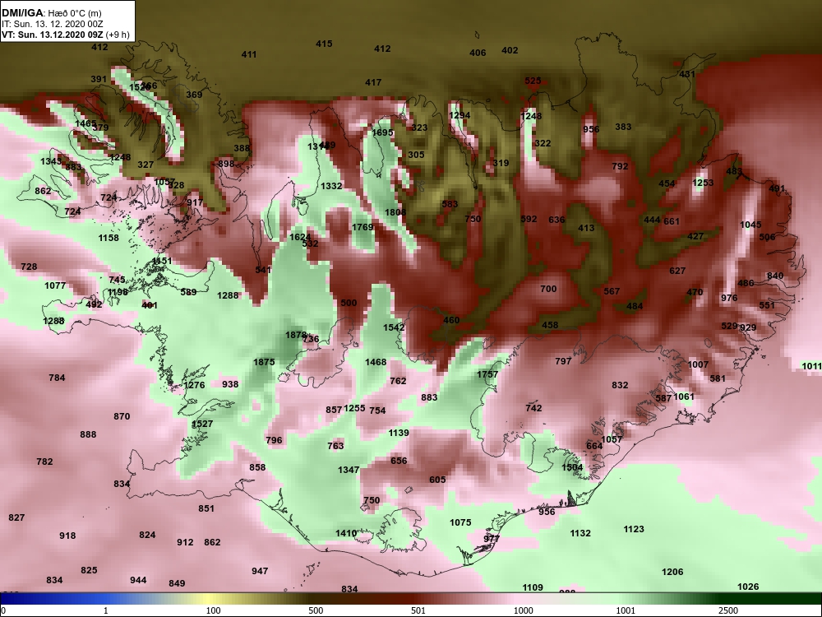Click the '938' value
822x617 pixels.
[x=230, y=384]
